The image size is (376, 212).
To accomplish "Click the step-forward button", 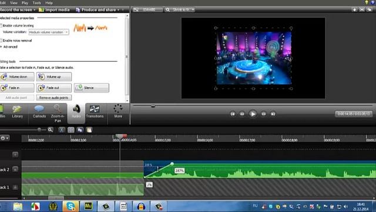I will click(x=264, y=114).
